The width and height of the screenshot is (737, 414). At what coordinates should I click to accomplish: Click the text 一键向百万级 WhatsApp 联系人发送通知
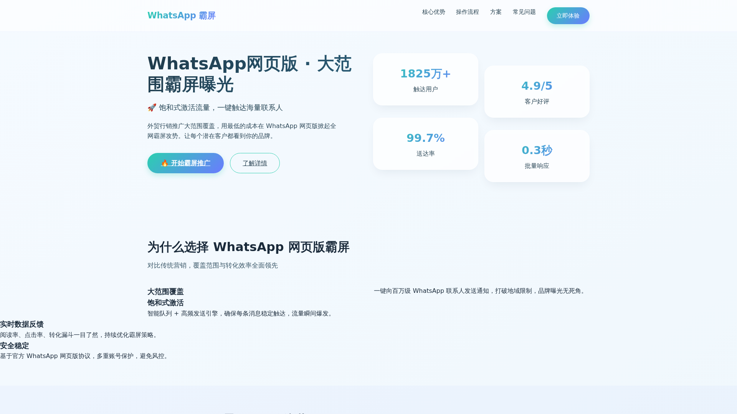tap(431, 291)
